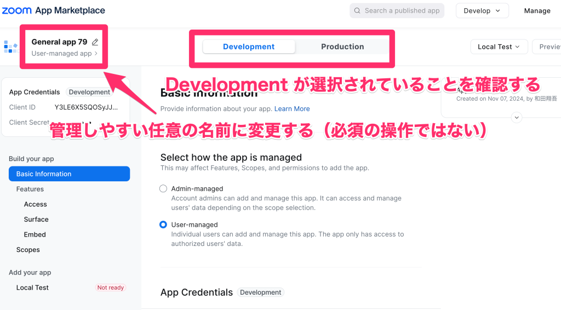This screenshot has height=310, width=561.
Task: Click the User-managed app chevron under app name
Action: tap(96, 54)
